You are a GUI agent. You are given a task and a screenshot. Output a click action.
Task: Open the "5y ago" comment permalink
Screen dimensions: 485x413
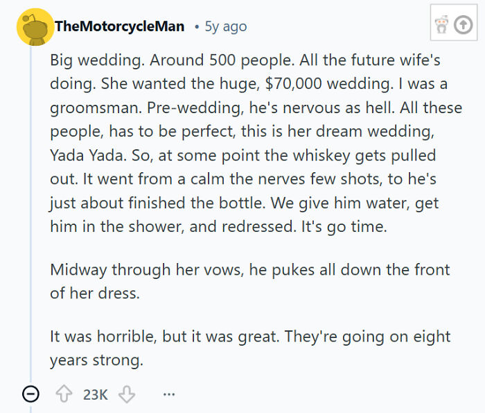point(226,27)
